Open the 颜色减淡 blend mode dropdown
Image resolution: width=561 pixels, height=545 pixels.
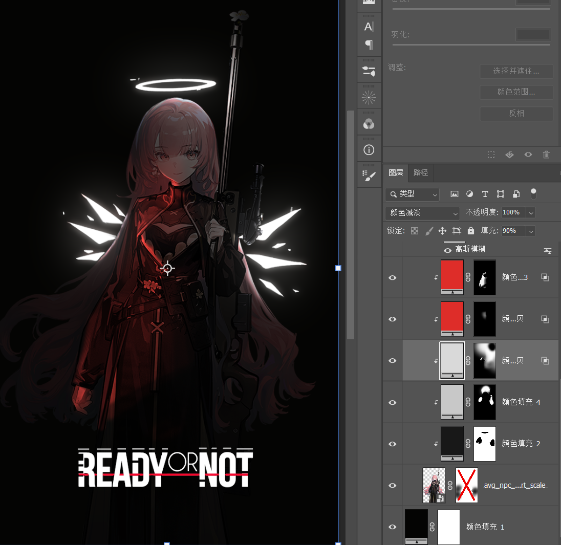[422, 213]
